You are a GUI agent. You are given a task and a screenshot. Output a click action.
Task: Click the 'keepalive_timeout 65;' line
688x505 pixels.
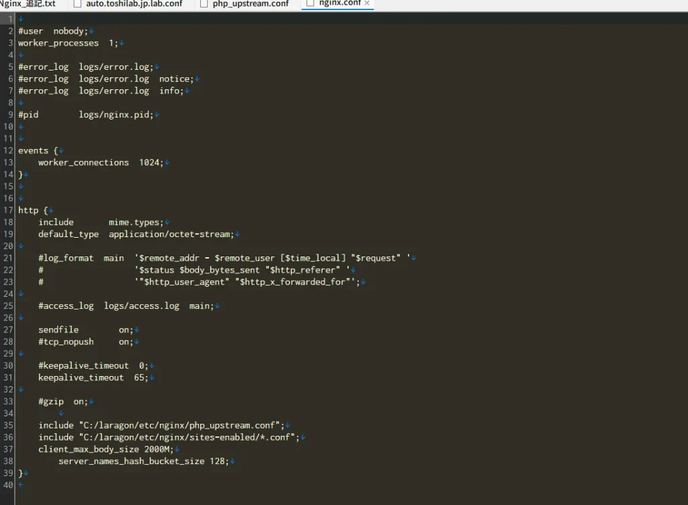point(93,378)
